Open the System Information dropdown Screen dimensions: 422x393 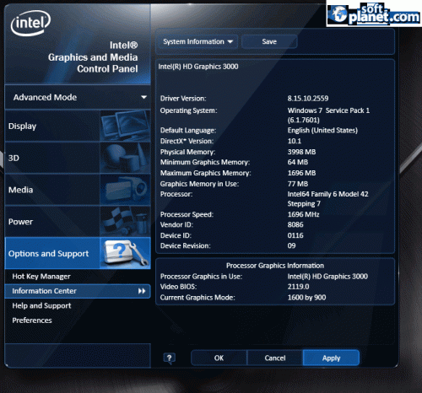(197, 41)
